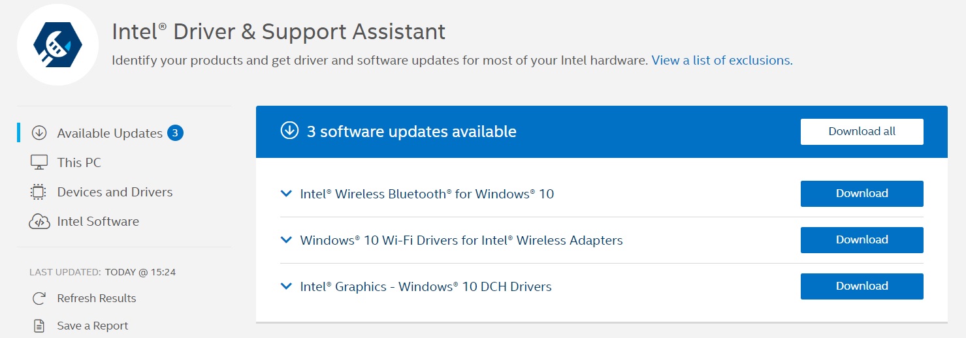Open the View a list of exclusions link
966x338 pixels.
click(722, 60)
